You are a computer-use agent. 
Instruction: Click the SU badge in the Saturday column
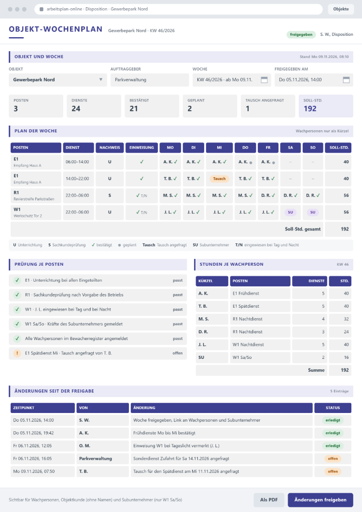pos(290,212)
